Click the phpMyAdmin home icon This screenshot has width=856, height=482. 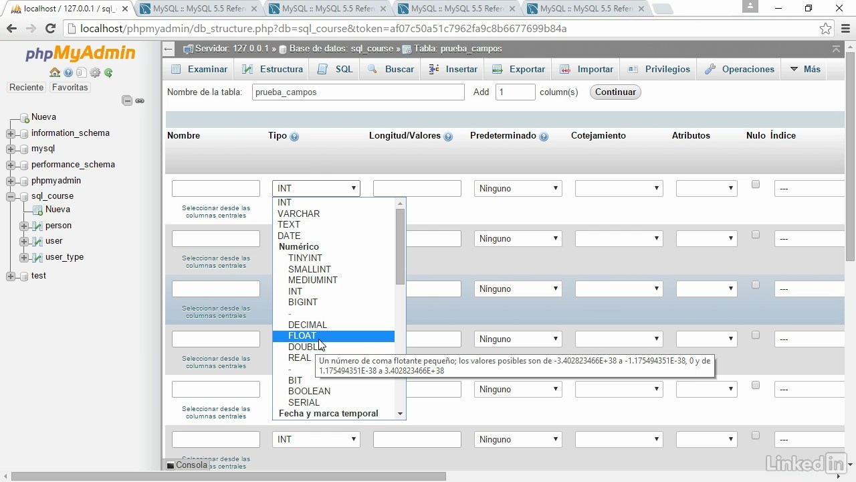pyautogui.click(x=55, y=72)
